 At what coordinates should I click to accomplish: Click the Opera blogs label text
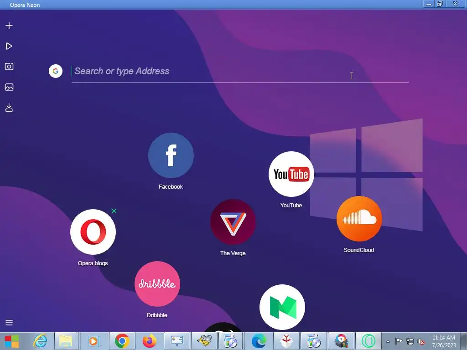[93, 263]
